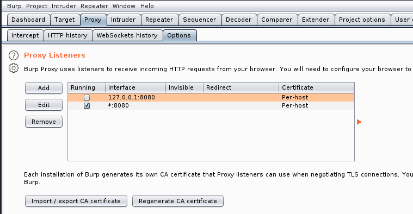Switch to the Comparer tab
This screenshot has width=413, height=214.
click(x=277, y=20)
